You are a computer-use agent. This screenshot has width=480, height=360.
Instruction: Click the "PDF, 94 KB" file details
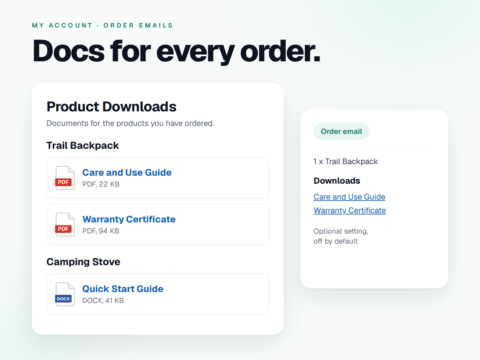coord(101,231)
